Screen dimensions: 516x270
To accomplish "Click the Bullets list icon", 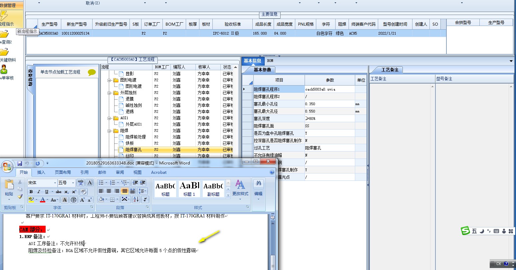I will (101, 182).
